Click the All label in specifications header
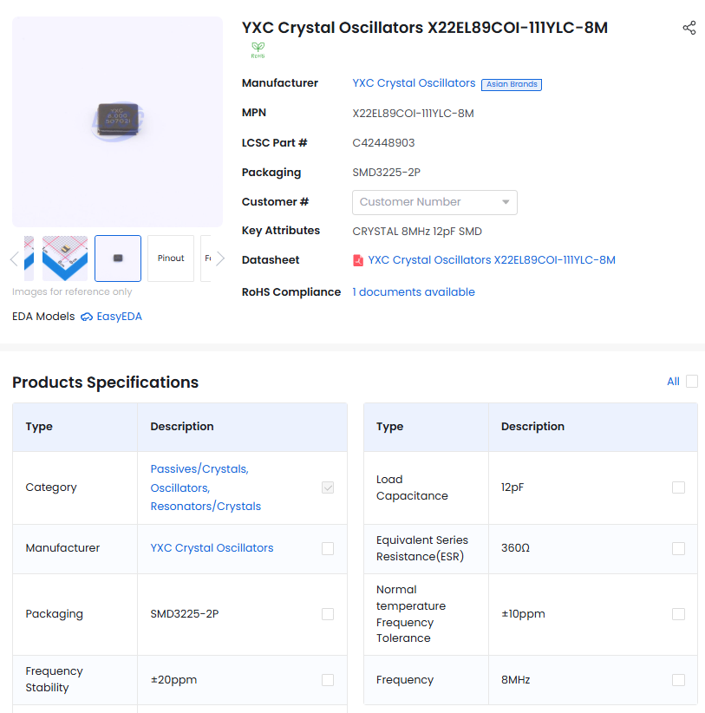 [673, 382]
